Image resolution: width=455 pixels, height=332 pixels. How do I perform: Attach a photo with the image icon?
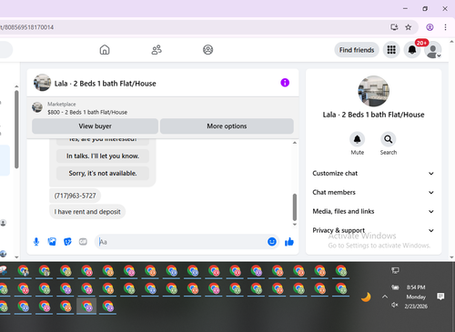pyautogui.click(x=52, y=242)
